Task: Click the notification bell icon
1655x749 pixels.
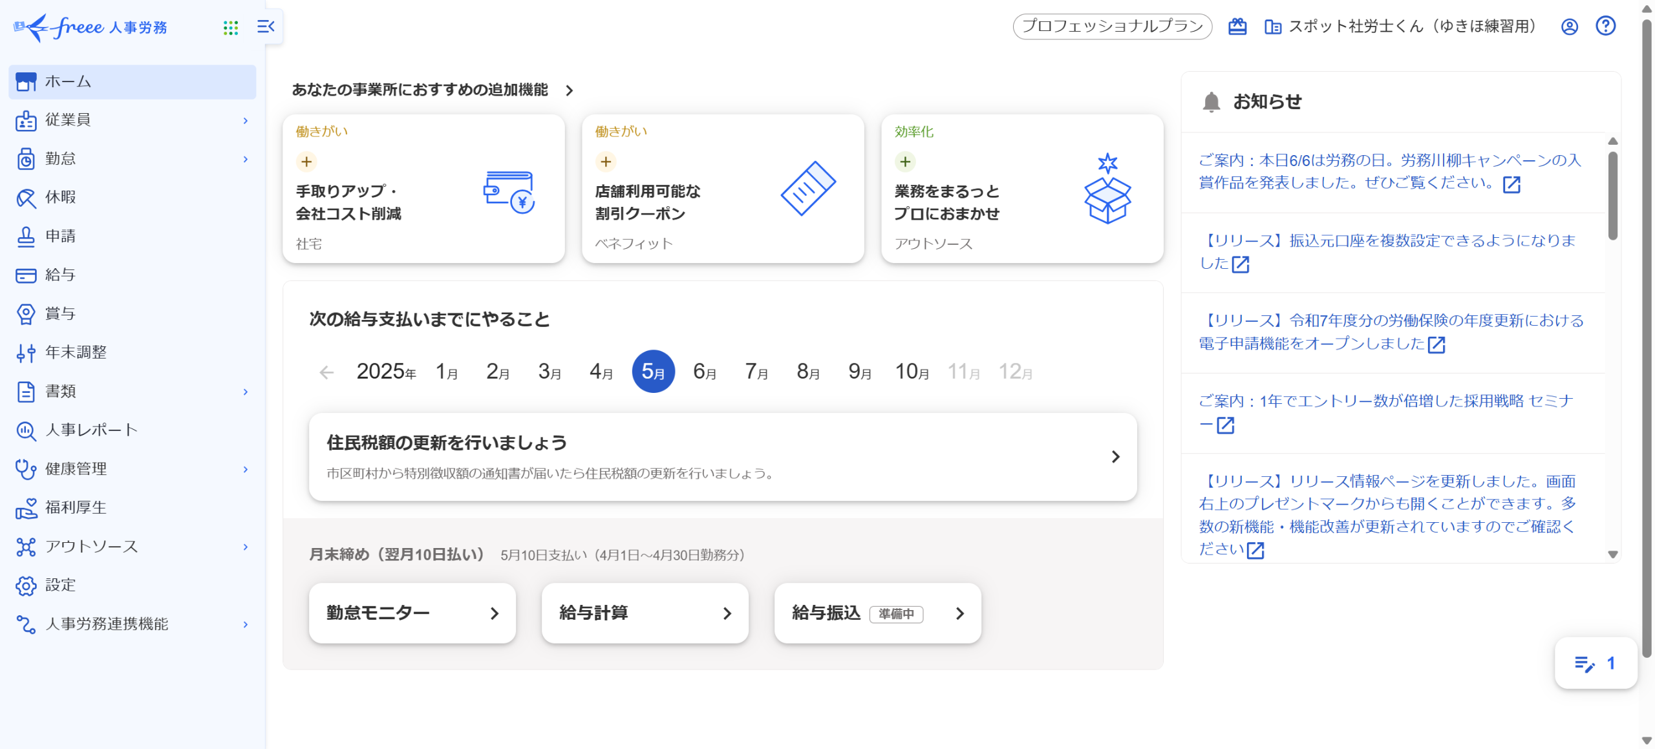Action: (1211, 102)
